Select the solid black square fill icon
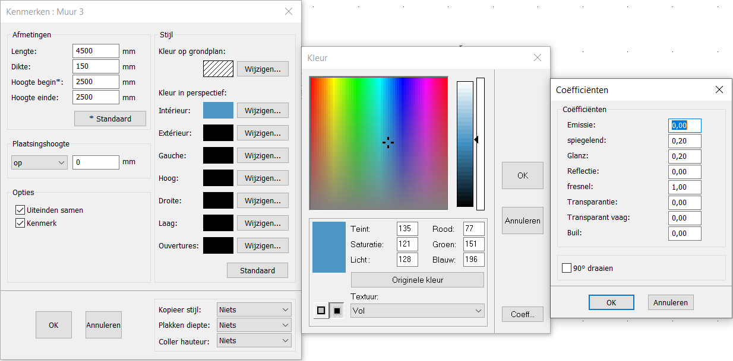The height and width of the screenshot is (361, 733). click(337, 311)
